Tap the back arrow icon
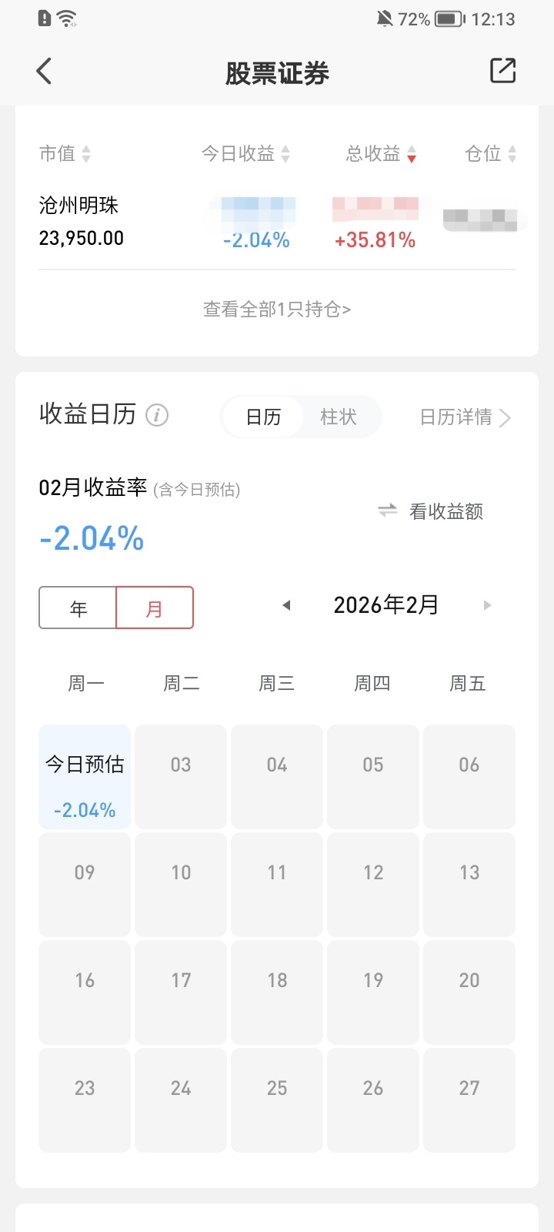554x1232 pixels. coord(44,72)
